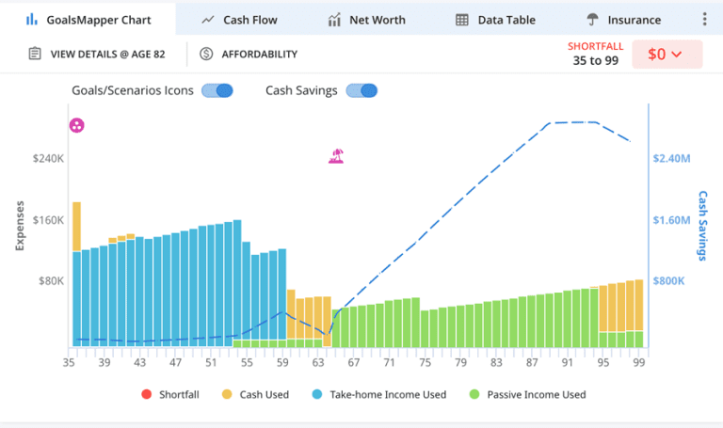
Task: Click the pink goal icon at top left
Action: pos(77,125)
